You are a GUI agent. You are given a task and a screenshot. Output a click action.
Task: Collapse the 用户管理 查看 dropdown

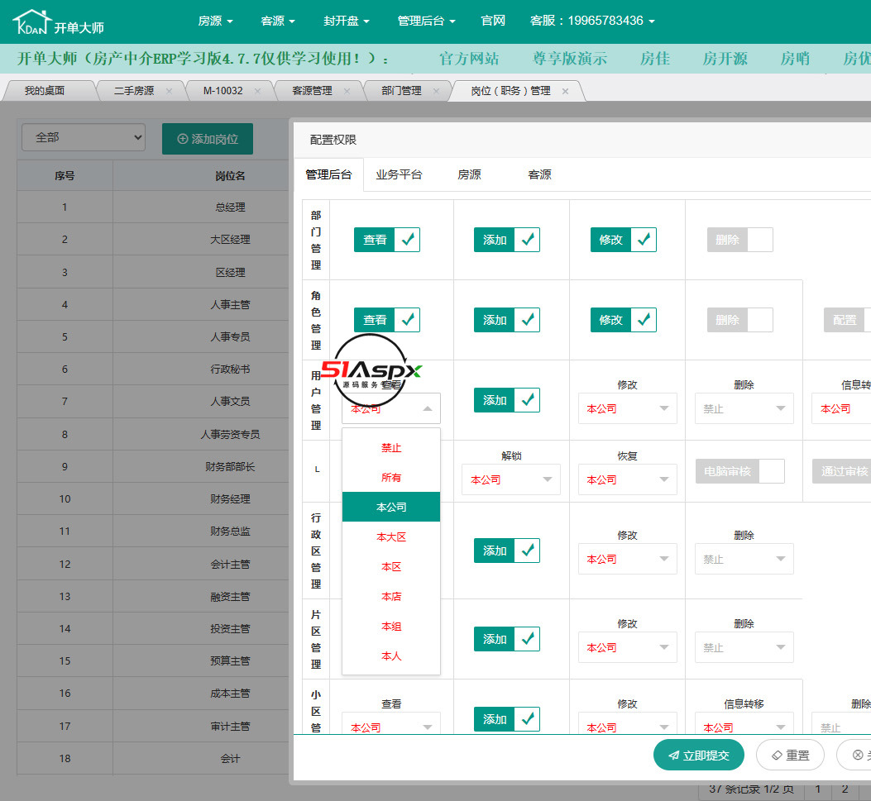point(391,408)
